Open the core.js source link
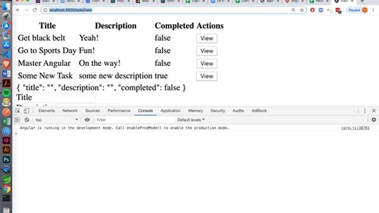This screenshot has width=379, height=213. [x=355, y=128]
